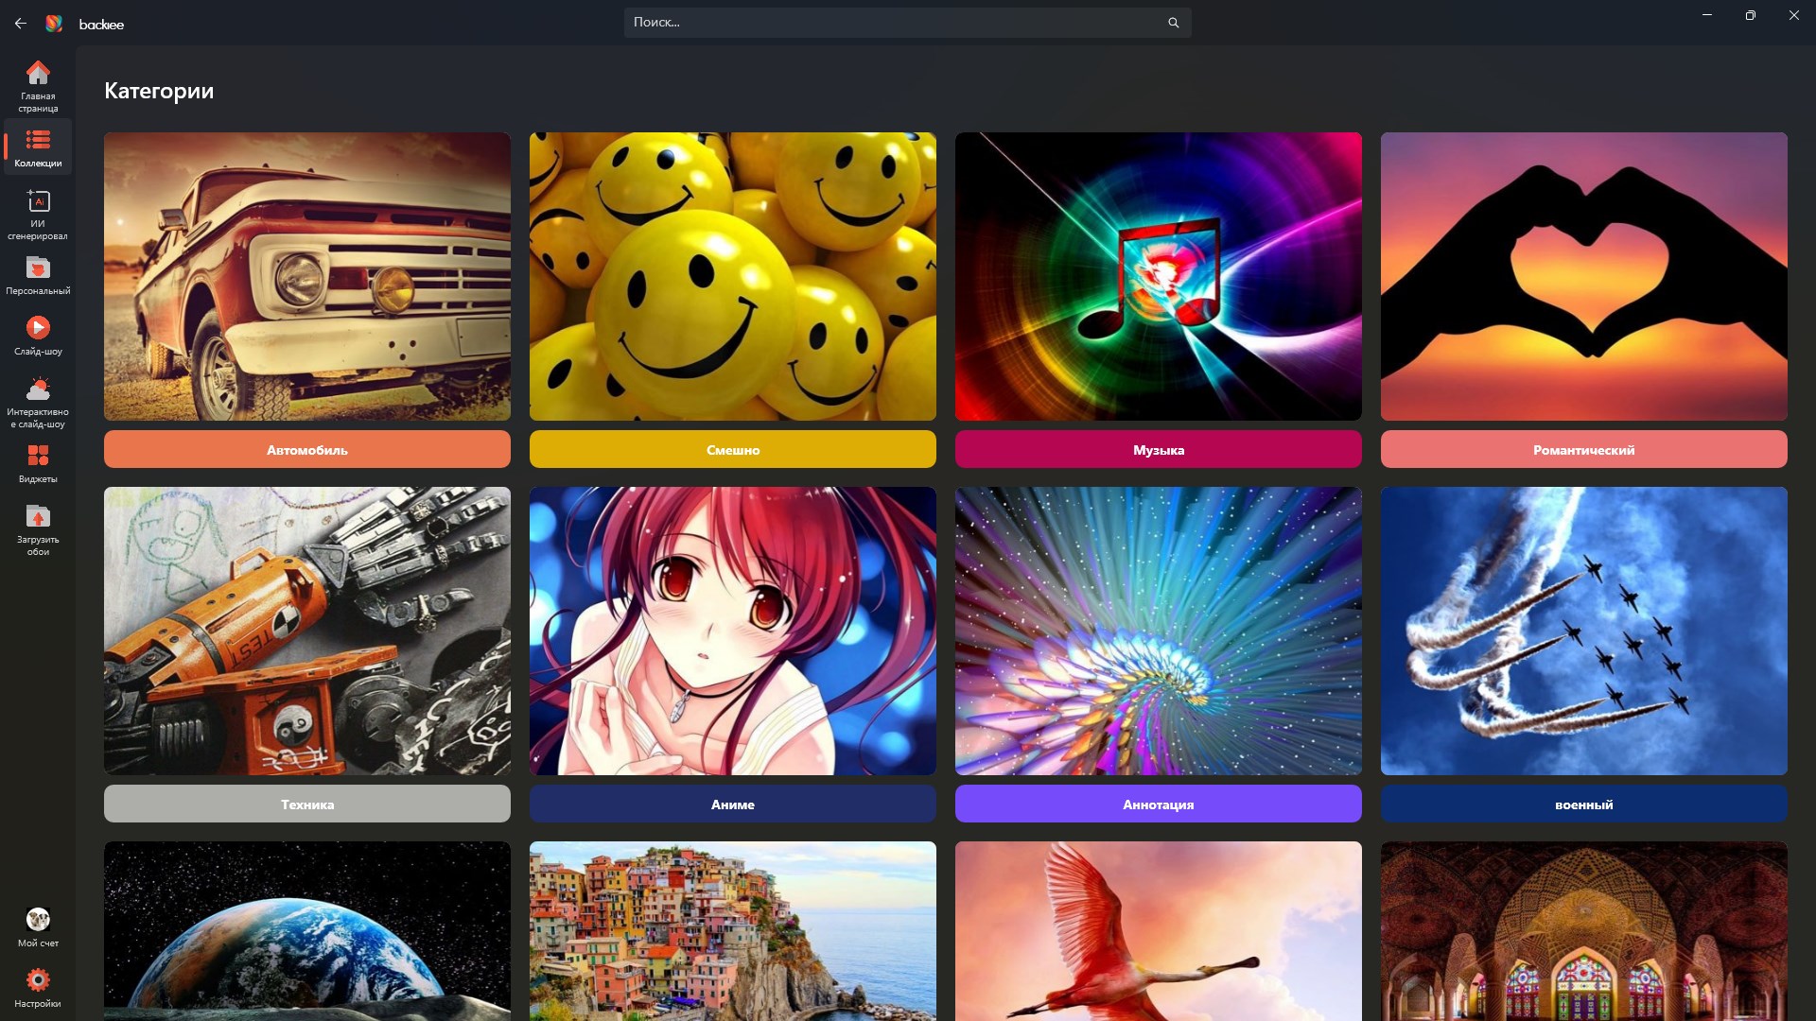Image resolution: width=1816 pixels, height=1021 pixels.
Task: Select the ornate mosque interior thumbnail
Action: [x=1584, y=931]
